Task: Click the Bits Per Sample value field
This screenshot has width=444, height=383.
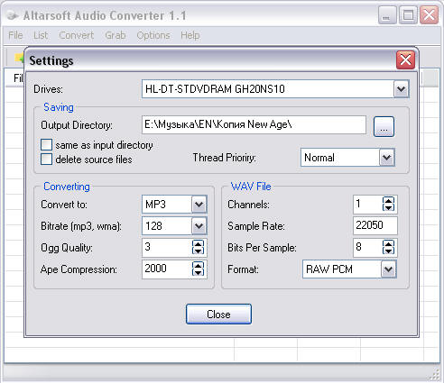Action: coord(368,247)
